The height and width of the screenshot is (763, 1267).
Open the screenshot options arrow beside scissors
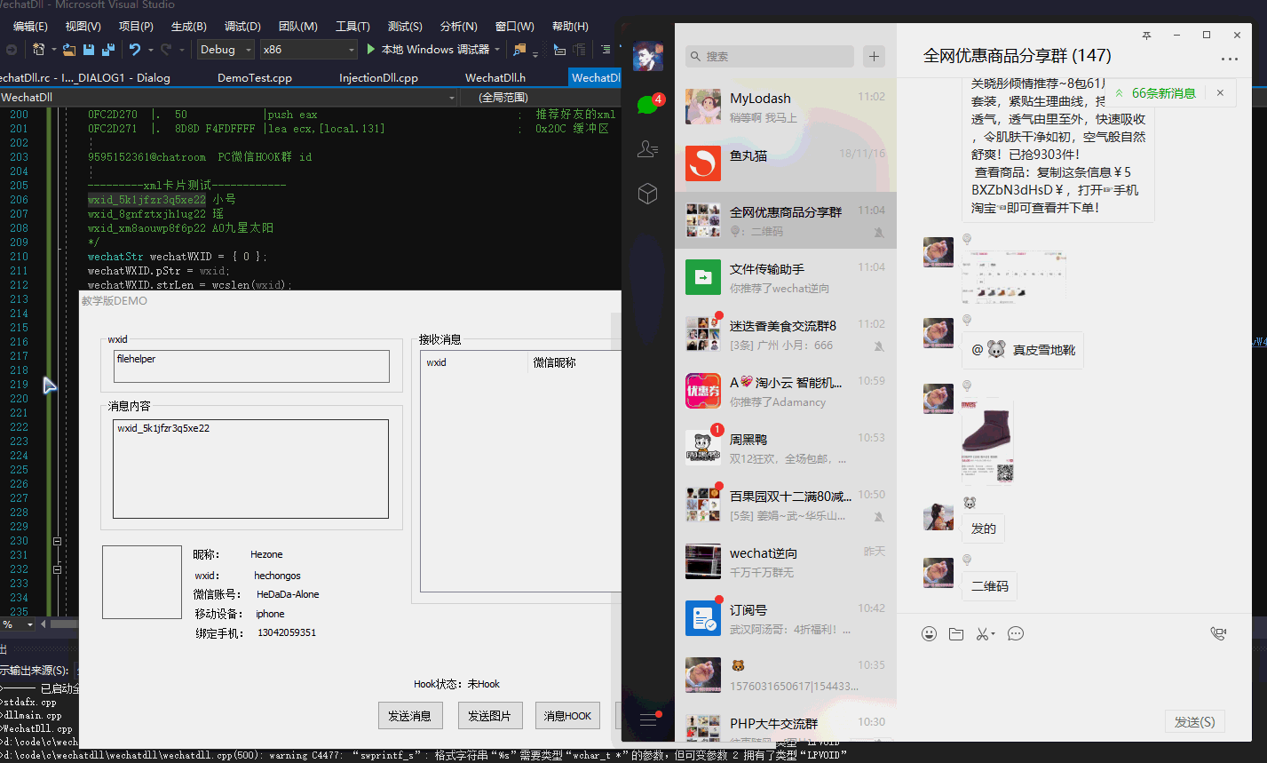pos(994,634)
